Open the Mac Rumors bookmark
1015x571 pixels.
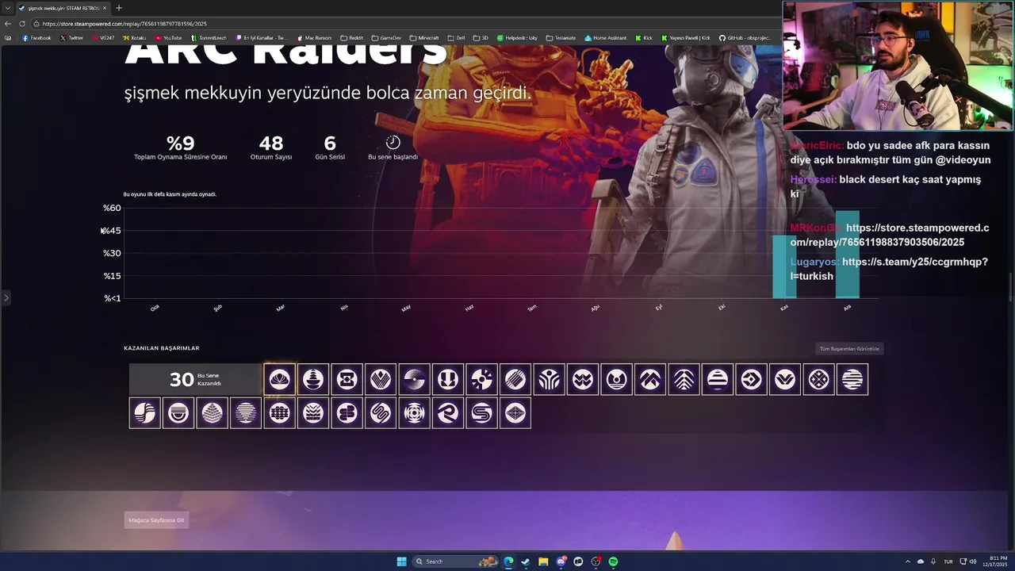point(315,38)
